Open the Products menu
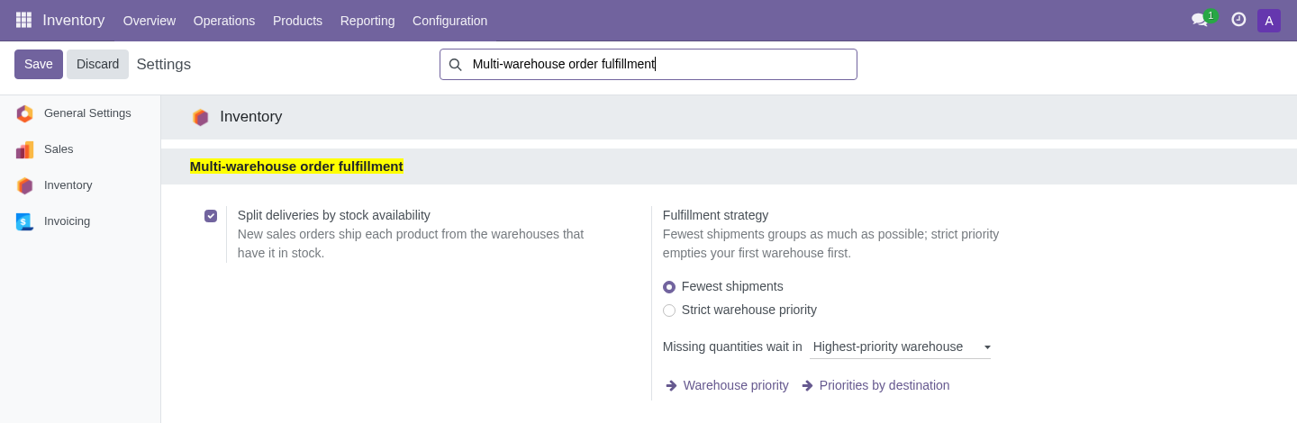1297x423 pixels. pos(297,21)
